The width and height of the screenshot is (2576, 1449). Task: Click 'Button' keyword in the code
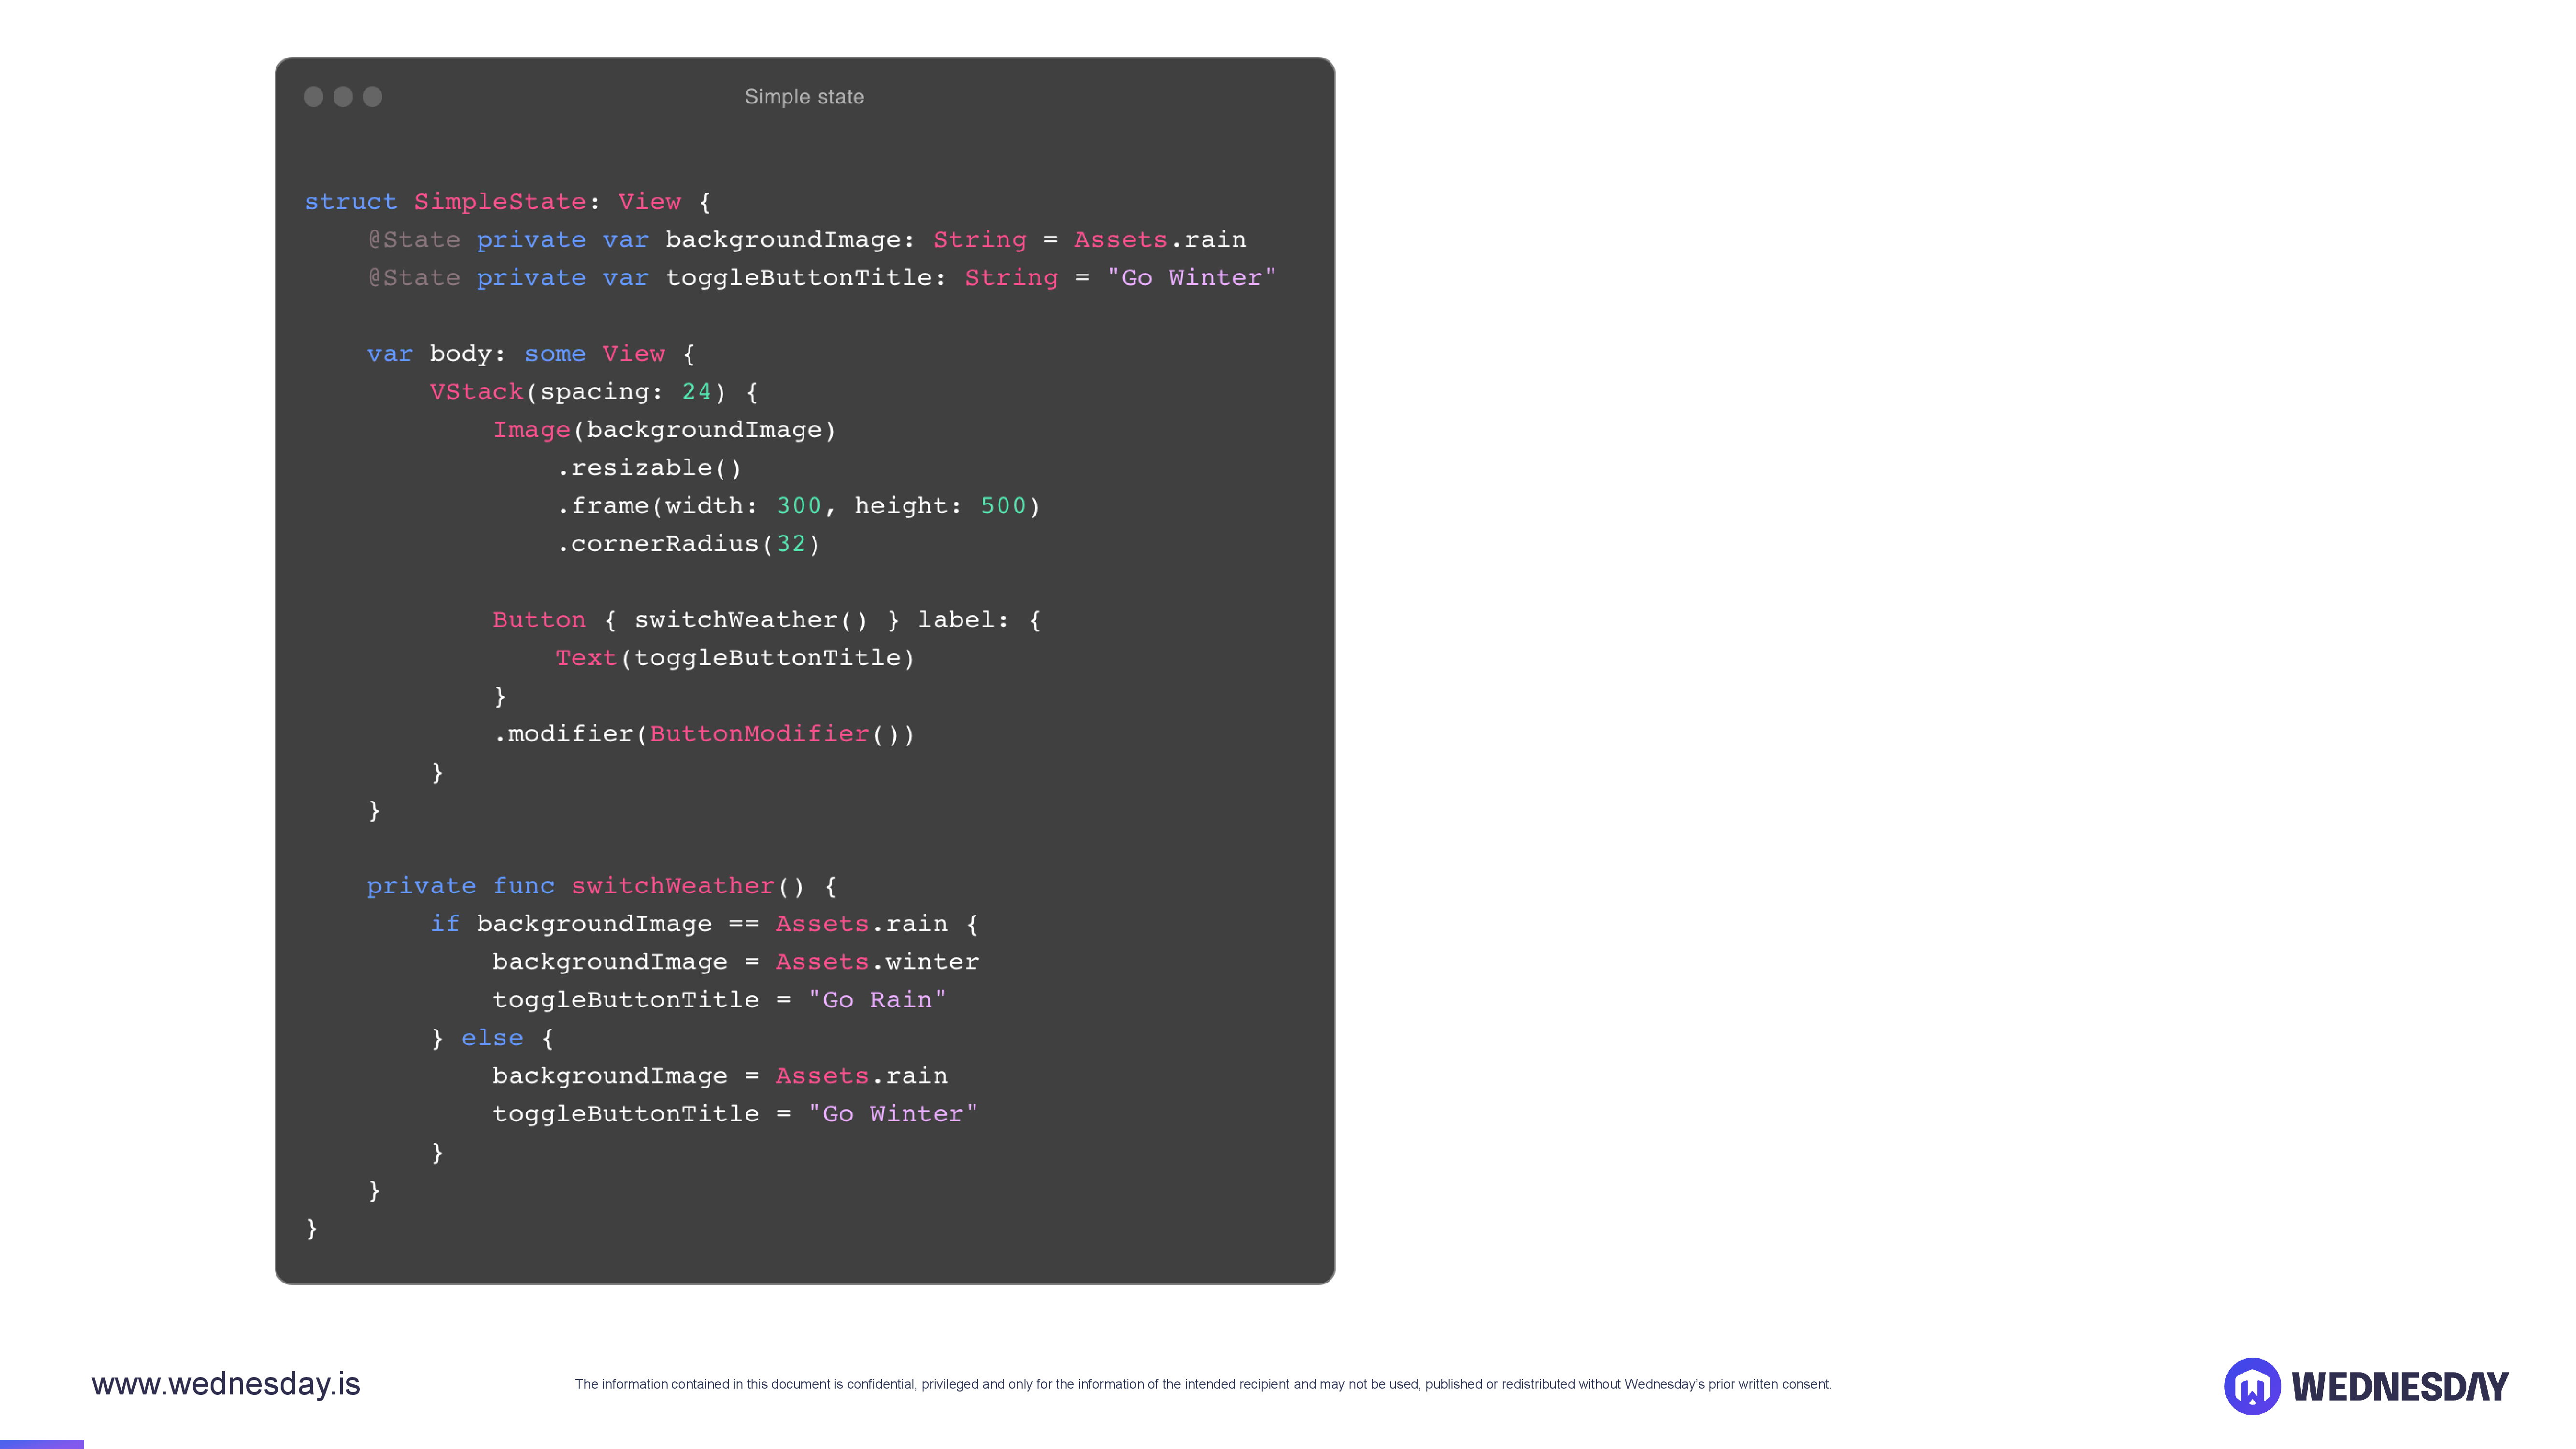pos(539,620)
